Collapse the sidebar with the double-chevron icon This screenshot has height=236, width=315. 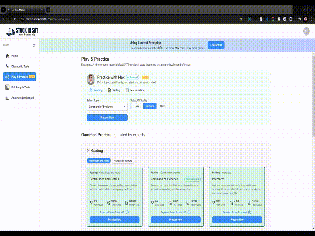(34, 45)
